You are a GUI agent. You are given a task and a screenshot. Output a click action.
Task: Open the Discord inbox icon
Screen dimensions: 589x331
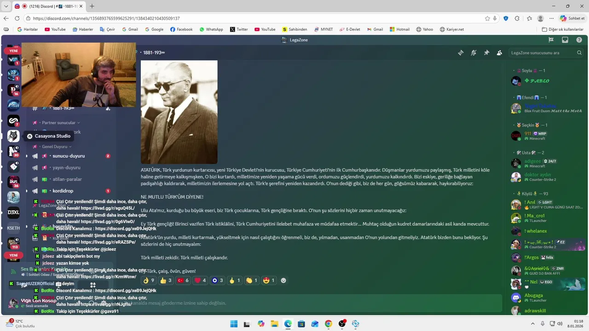tap(565, 40)
